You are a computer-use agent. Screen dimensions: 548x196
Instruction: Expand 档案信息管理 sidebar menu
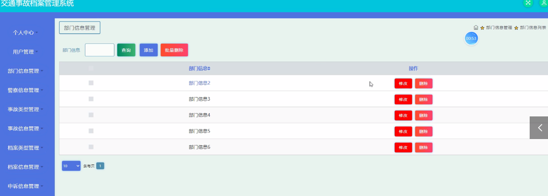pos(26,167)
